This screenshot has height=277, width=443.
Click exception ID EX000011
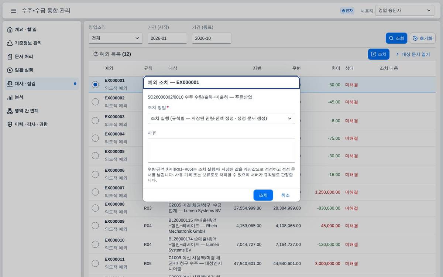coord(114,259)
